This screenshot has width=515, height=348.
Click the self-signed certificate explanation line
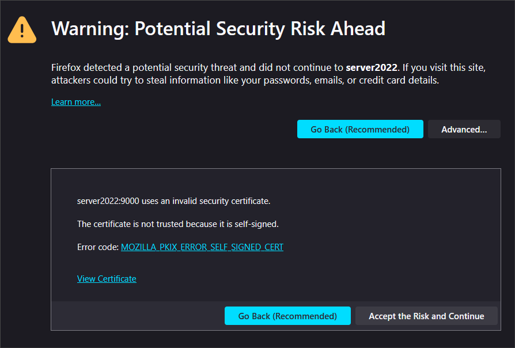point(177,224)
